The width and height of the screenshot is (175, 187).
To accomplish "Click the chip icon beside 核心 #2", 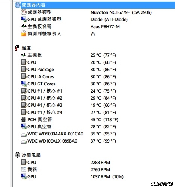I will click(24, 98).
